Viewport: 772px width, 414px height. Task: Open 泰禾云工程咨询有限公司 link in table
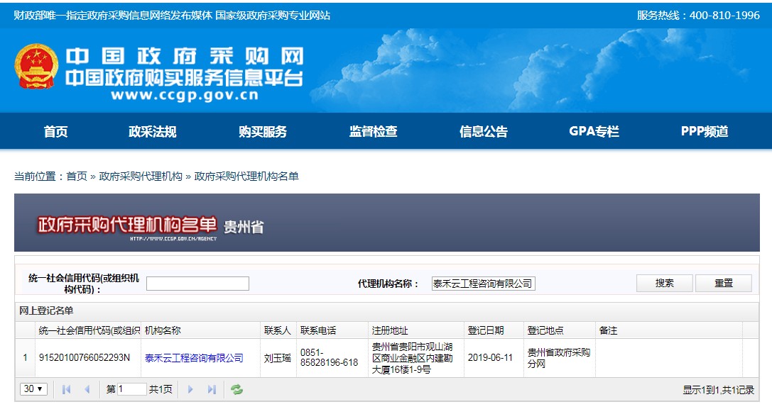tap(194, 358)
